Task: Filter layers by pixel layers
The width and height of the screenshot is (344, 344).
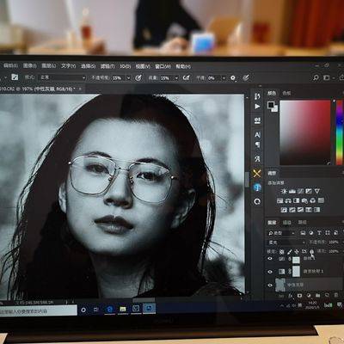Action: coord(303,233)
